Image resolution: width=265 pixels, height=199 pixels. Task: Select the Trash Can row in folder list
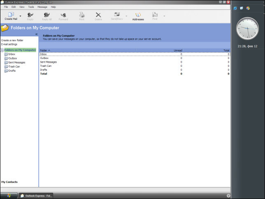[x=135, y=66]
